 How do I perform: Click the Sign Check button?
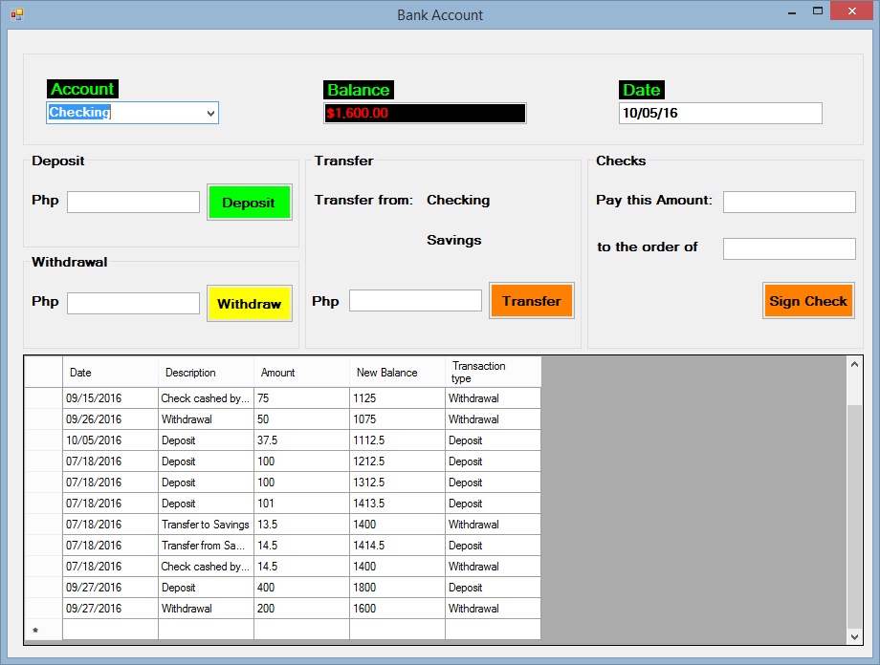coord(808,300)
